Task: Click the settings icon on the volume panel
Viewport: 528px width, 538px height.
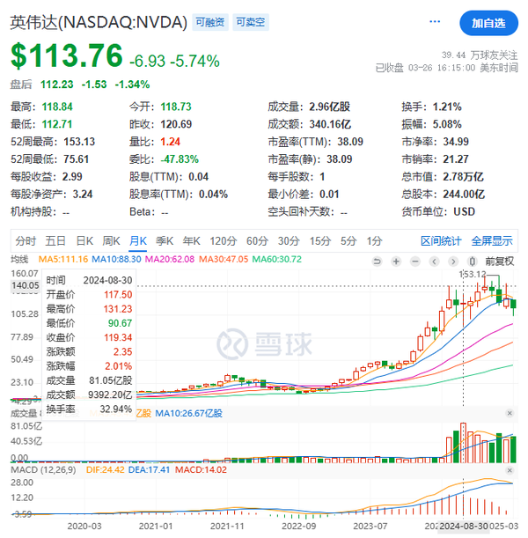Action: [x=508, y=413]
